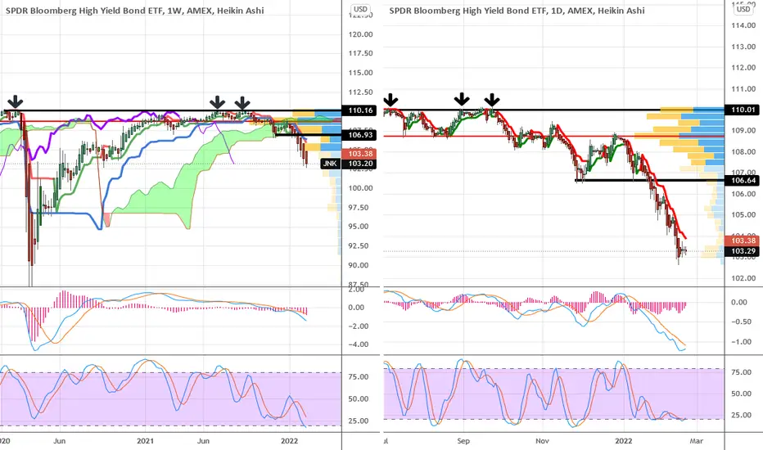Click the 102.00 price scale value
The image size is (763, 450).
(x=743, y=279)
